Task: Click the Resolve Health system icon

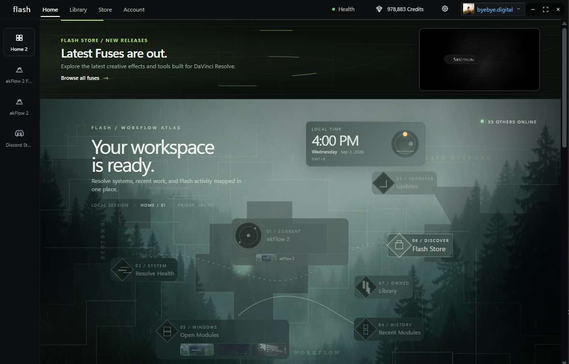Action: [x=122, y=270]
